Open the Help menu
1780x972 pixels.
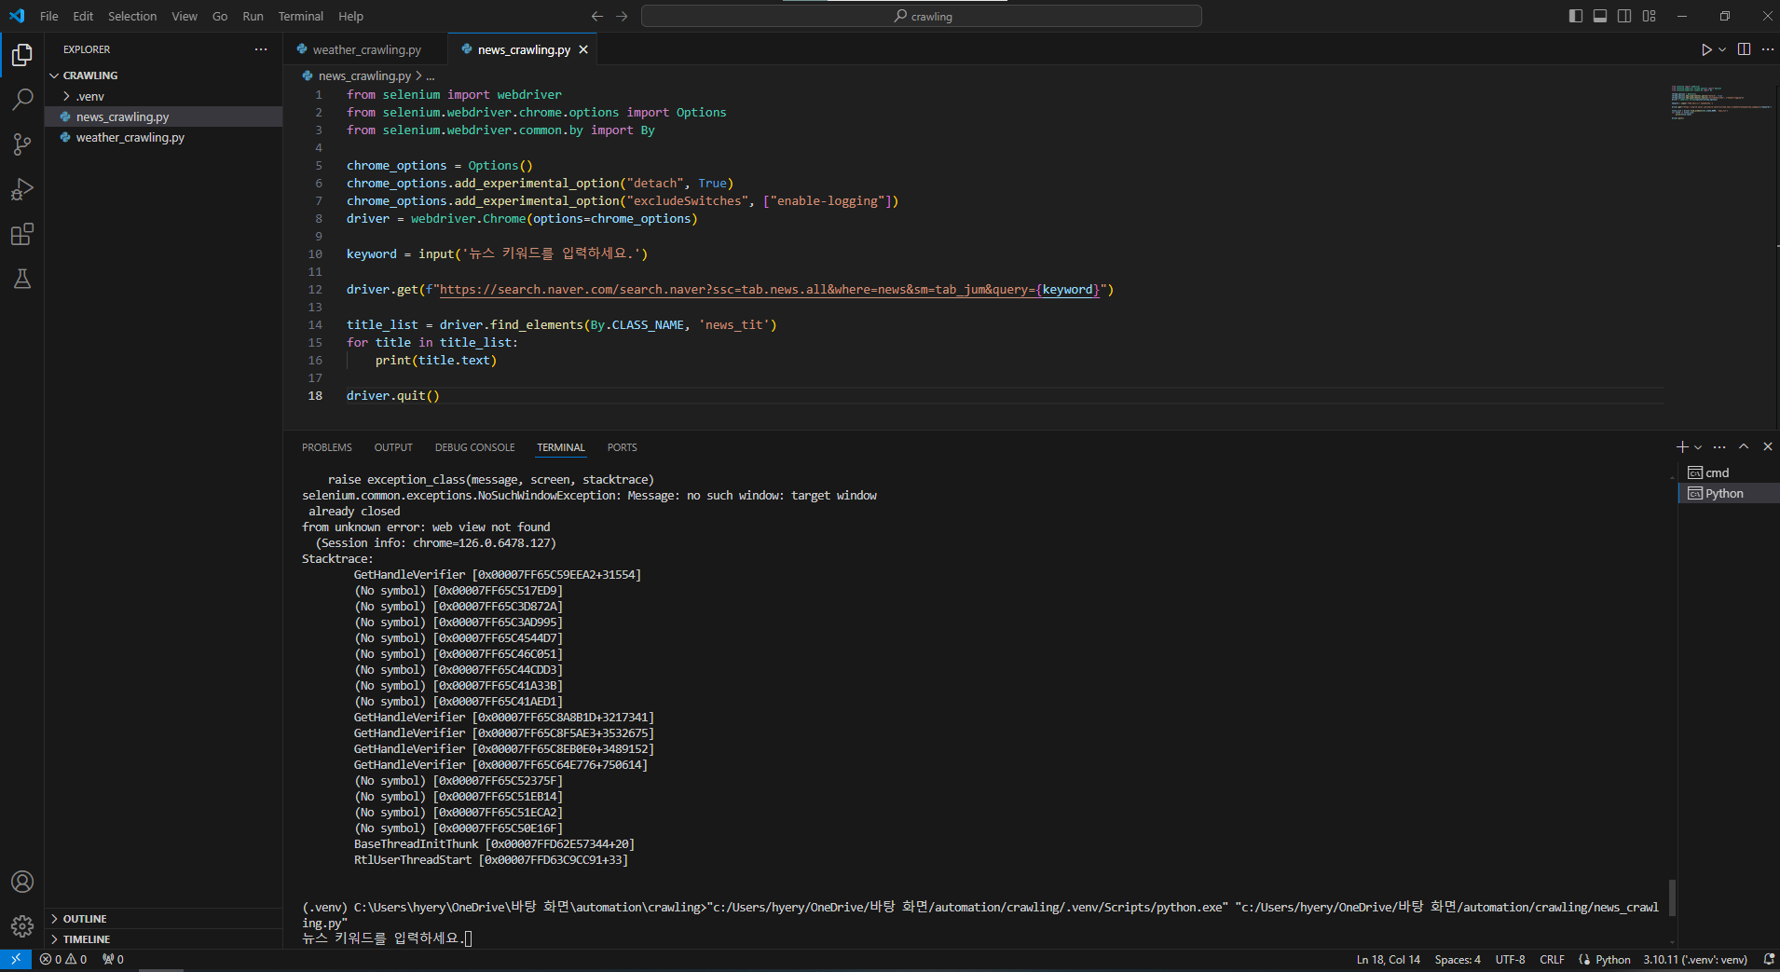click(350, 16)
